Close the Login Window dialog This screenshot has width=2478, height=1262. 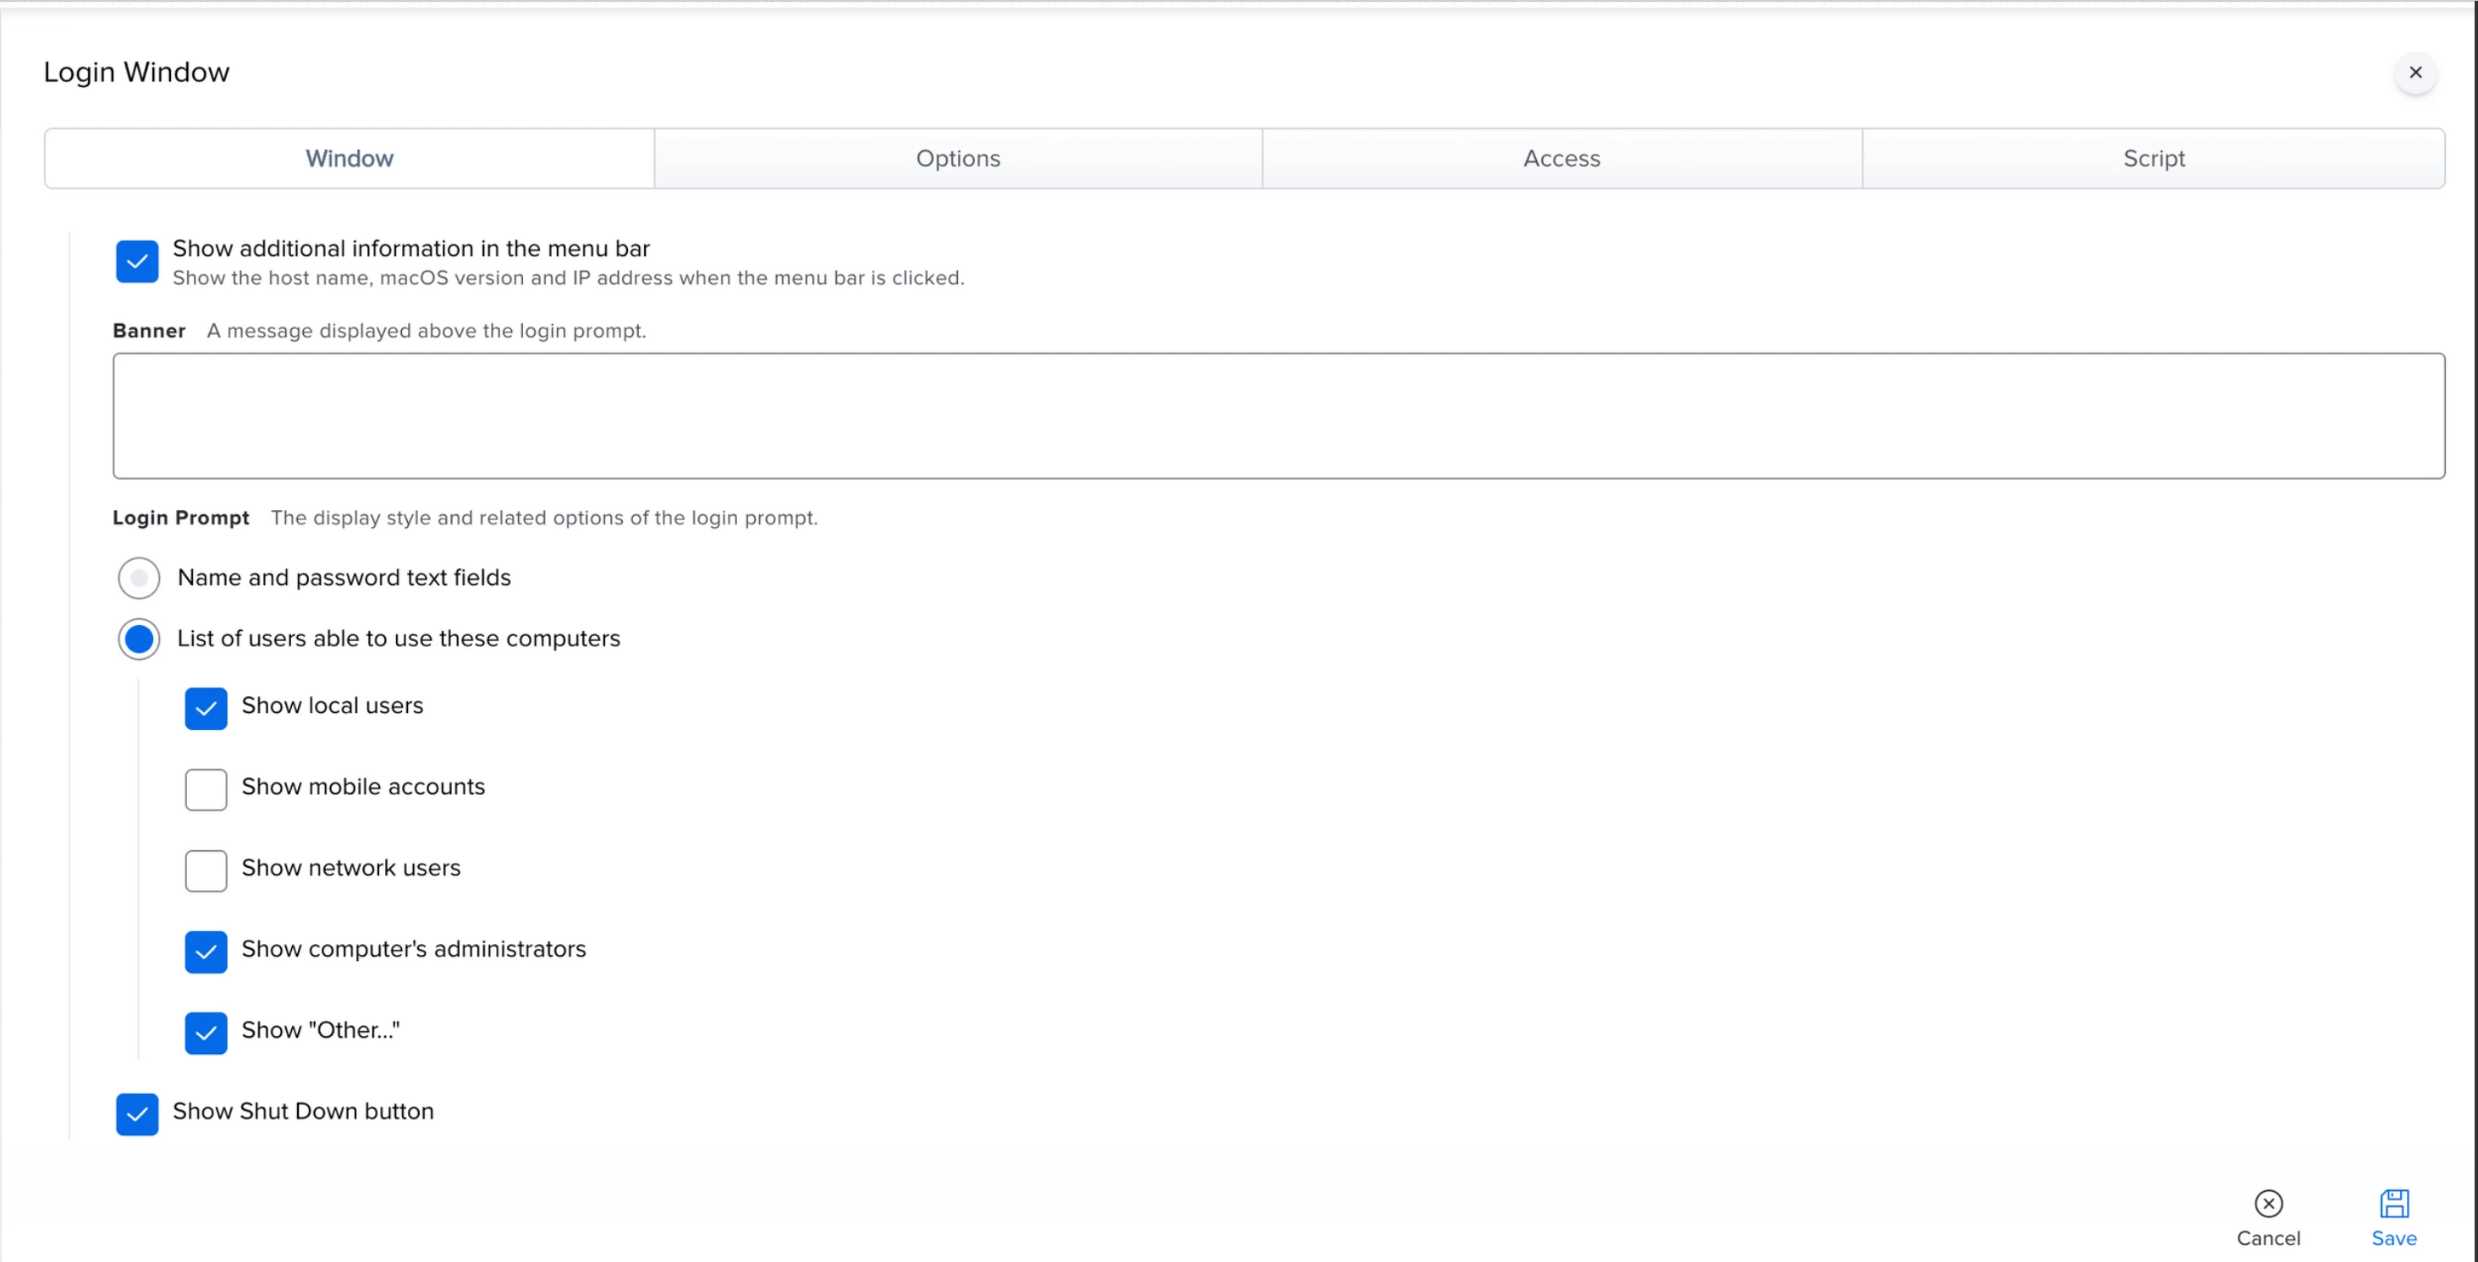(x=2415, y=73)
